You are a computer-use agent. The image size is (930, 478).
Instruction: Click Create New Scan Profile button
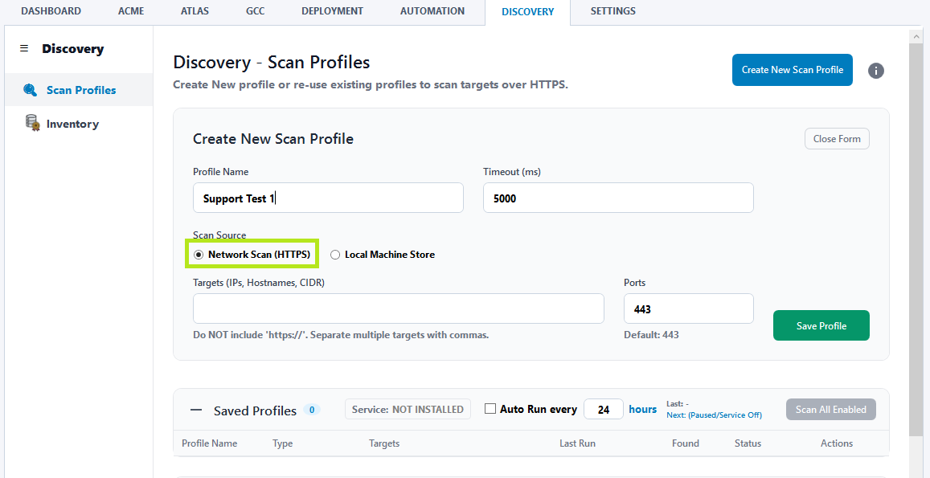coord(792,70)
